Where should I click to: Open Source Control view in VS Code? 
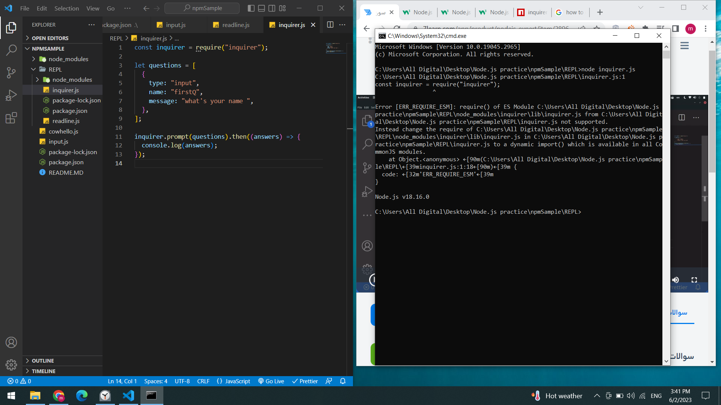click(11, 72)
